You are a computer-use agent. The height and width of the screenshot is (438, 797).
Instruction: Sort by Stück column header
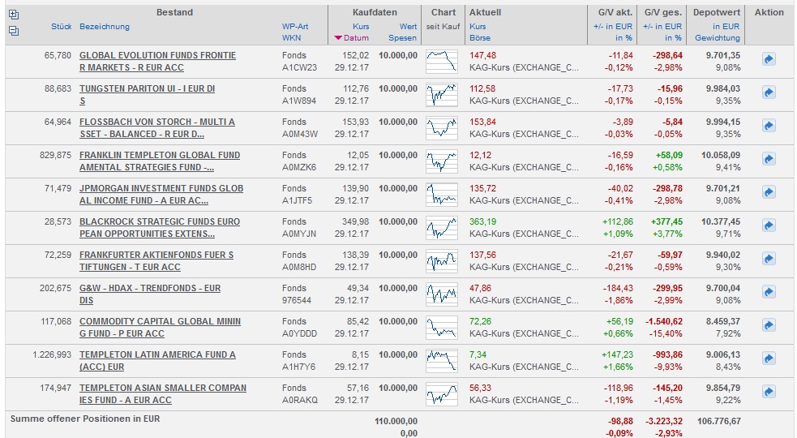pos(61,27)
